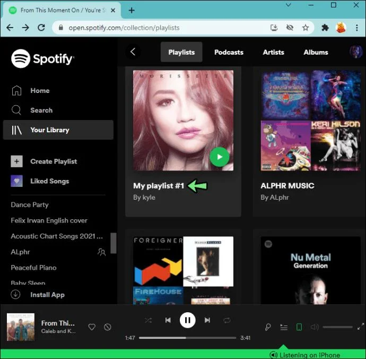Open the My playlist #1 title
Image resolution: width=366 pixels, height=359 pixels.
(159, 186)
